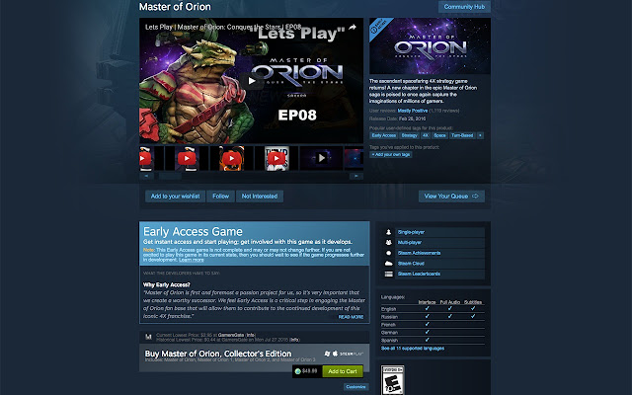This screenshot has width=632, height=395.
Task: Follow this game
Action: point(221,197)
